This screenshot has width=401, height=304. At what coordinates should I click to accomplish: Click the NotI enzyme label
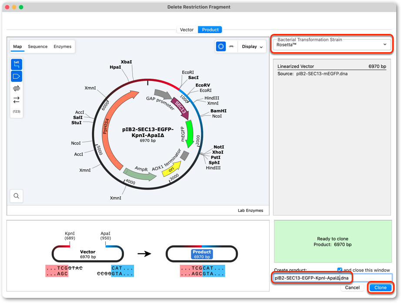tap(219, 147)
